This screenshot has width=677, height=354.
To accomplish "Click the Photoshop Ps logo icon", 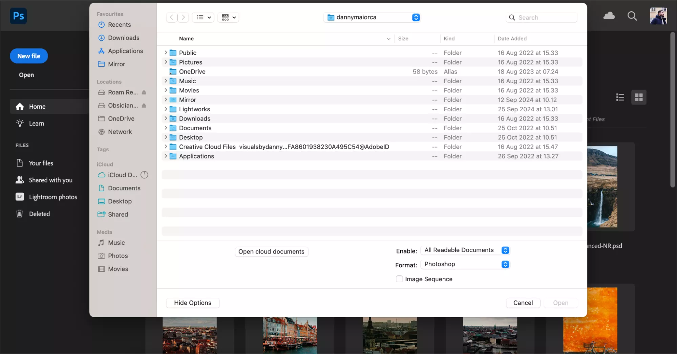I will point(18,16).
